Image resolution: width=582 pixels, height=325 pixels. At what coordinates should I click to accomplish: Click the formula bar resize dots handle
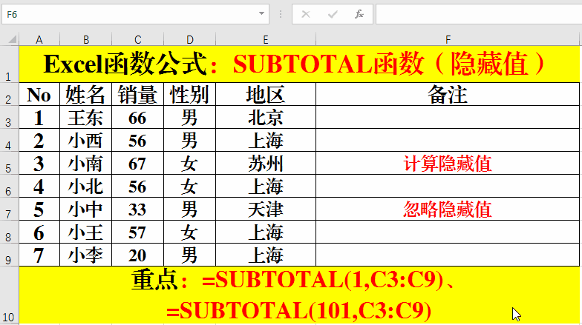(281, 15)
